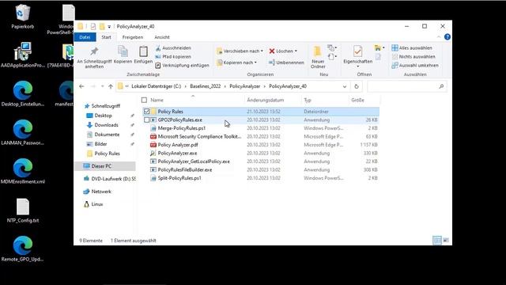Open Remote_GPO_Upd desktop icon

click(23, 249)
